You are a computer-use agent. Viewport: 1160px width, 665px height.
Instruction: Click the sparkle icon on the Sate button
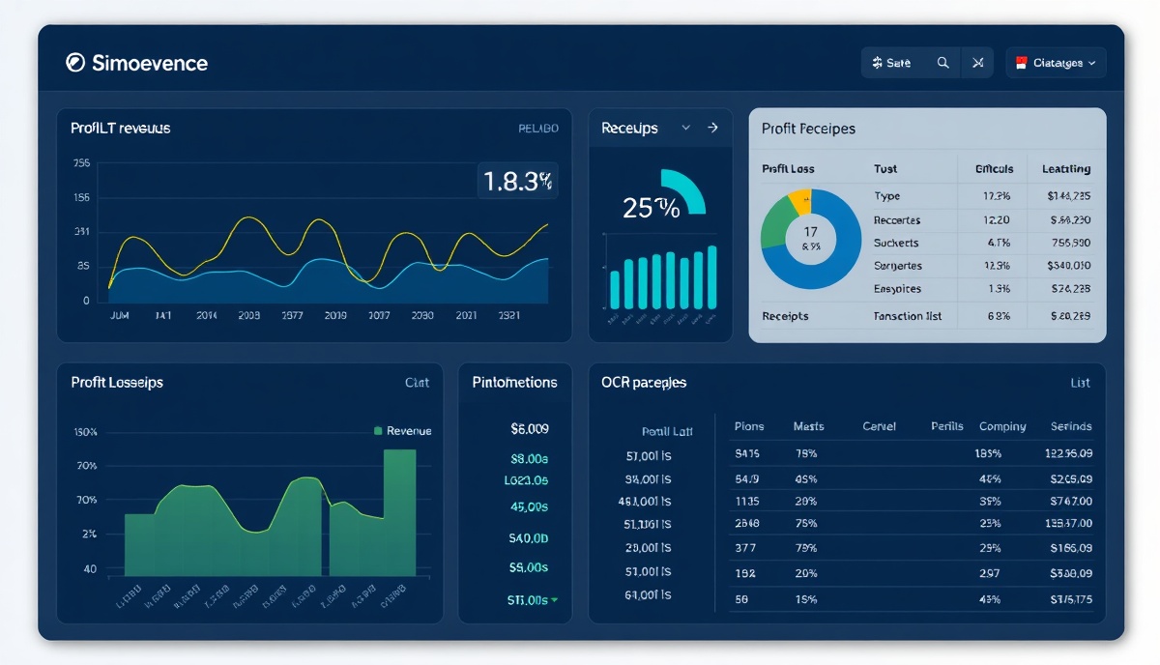point(878,62)
